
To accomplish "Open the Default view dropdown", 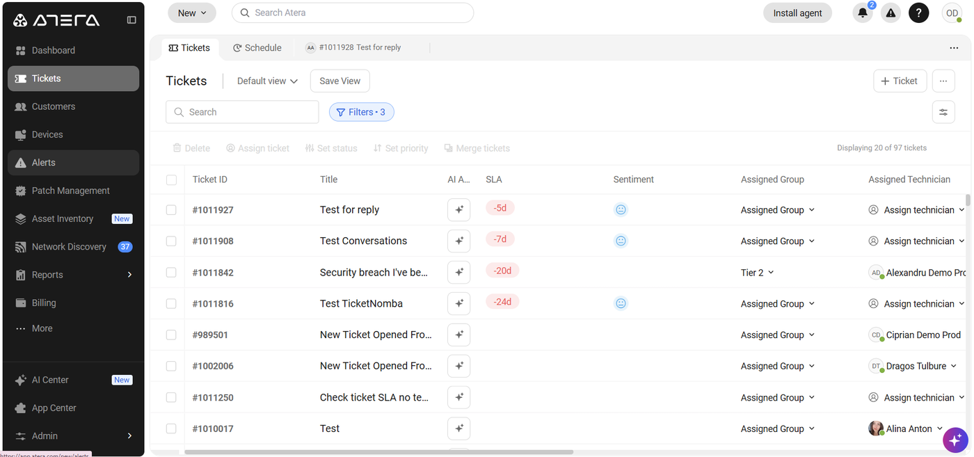I will point(267,81).
